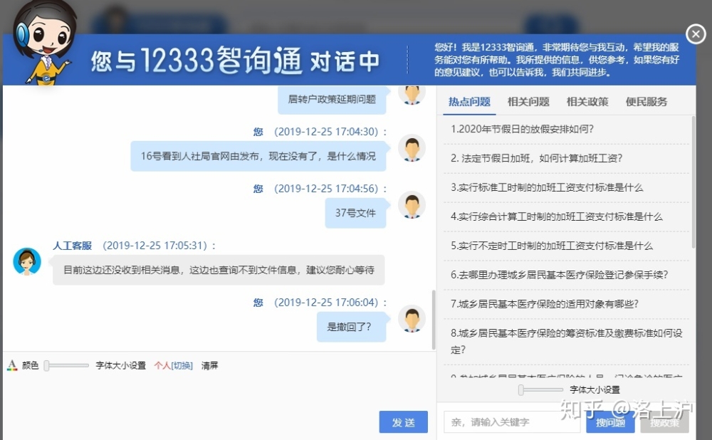This screenshot has width=712, height=440.
Task: Click the font color A icon
Action: coord(12,365)
